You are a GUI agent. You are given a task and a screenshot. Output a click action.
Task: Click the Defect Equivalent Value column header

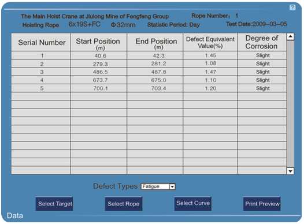click(210, 42)
